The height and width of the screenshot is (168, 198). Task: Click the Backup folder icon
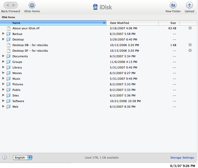(x=9, y=34)
